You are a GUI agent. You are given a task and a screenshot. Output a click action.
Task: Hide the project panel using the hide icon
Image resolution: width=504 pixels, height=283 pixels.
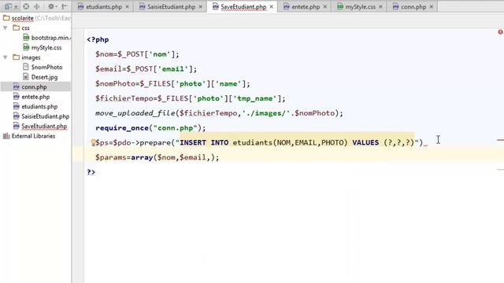pyautogui.click(x=65, y=6)
